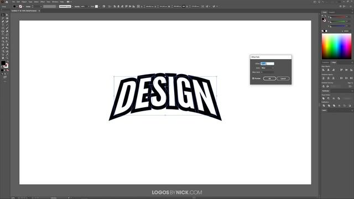The width and height of the screenshot is (354, 199).
Task: Click Exclude in Pathfinder Shape Modes
Action: 339,98
